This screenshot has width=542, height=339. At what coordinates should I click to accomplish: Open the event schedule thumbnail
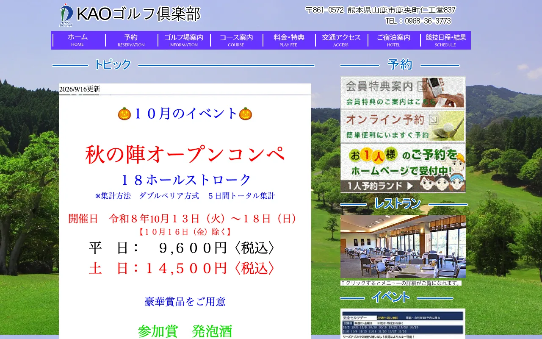[x=403, y=323]
